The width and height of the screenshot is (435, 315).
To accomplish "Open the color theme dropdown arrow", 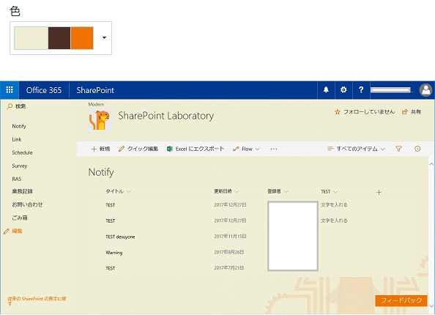I will [x=104, y=38].
